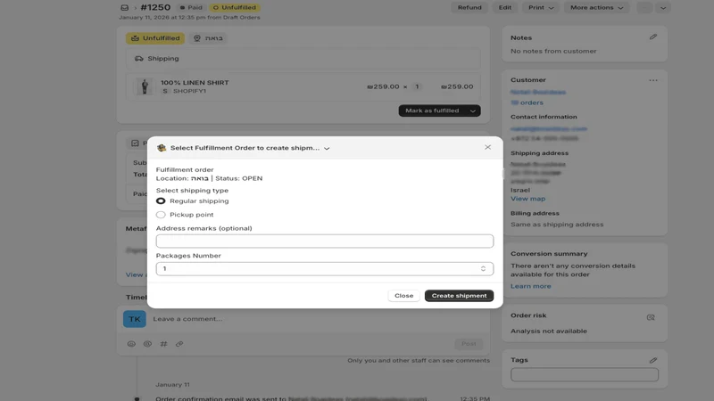Open the customer's orders link
This screenshot has width=714, height=401.
coord(527,102)
